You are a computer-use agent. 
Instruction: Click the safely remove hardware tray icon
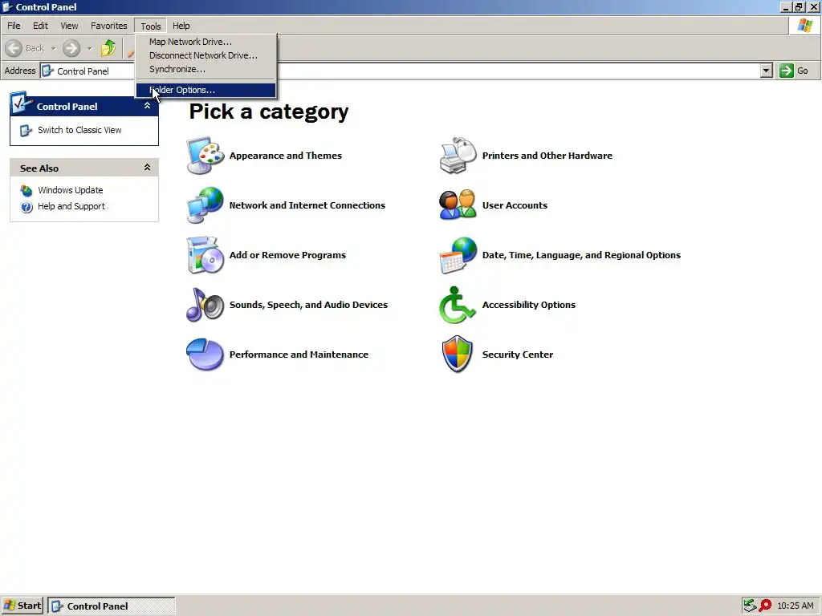pos(750,606)
